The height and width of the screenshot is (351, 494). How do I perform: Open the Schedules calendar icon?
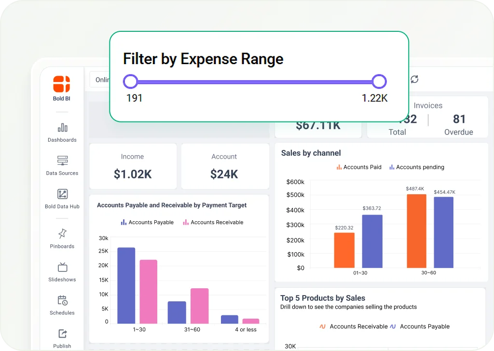click(x=62, y=300)
